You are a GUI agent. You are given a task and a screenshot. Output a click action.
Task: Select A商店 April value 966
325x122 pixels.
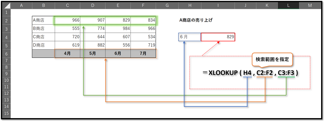68,20
